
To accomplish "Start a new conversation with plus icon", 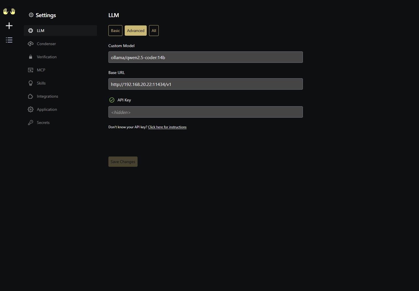I will click(x=9, y=26).
